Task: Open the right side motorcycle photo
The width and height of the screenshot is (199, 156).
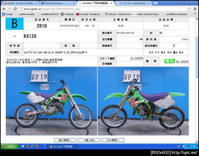Action: (x=143, y=101)
